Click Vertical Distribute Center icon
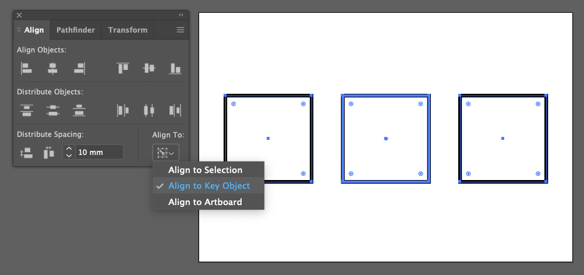 tap(53, 110)
